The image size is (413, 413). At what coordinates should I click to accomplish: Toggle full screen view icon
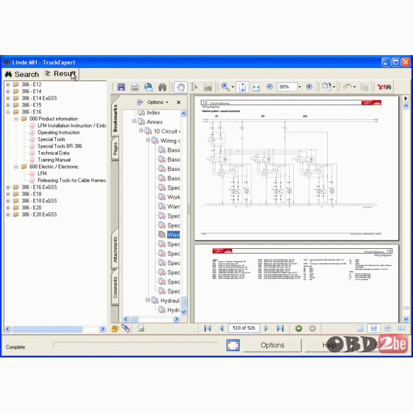tap(233, 345)
